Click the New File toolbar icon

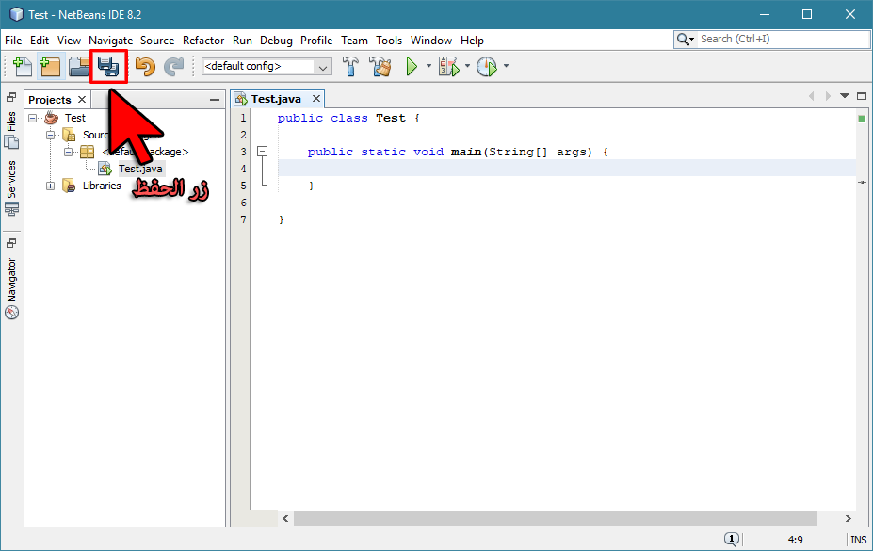tap(23, 66)
